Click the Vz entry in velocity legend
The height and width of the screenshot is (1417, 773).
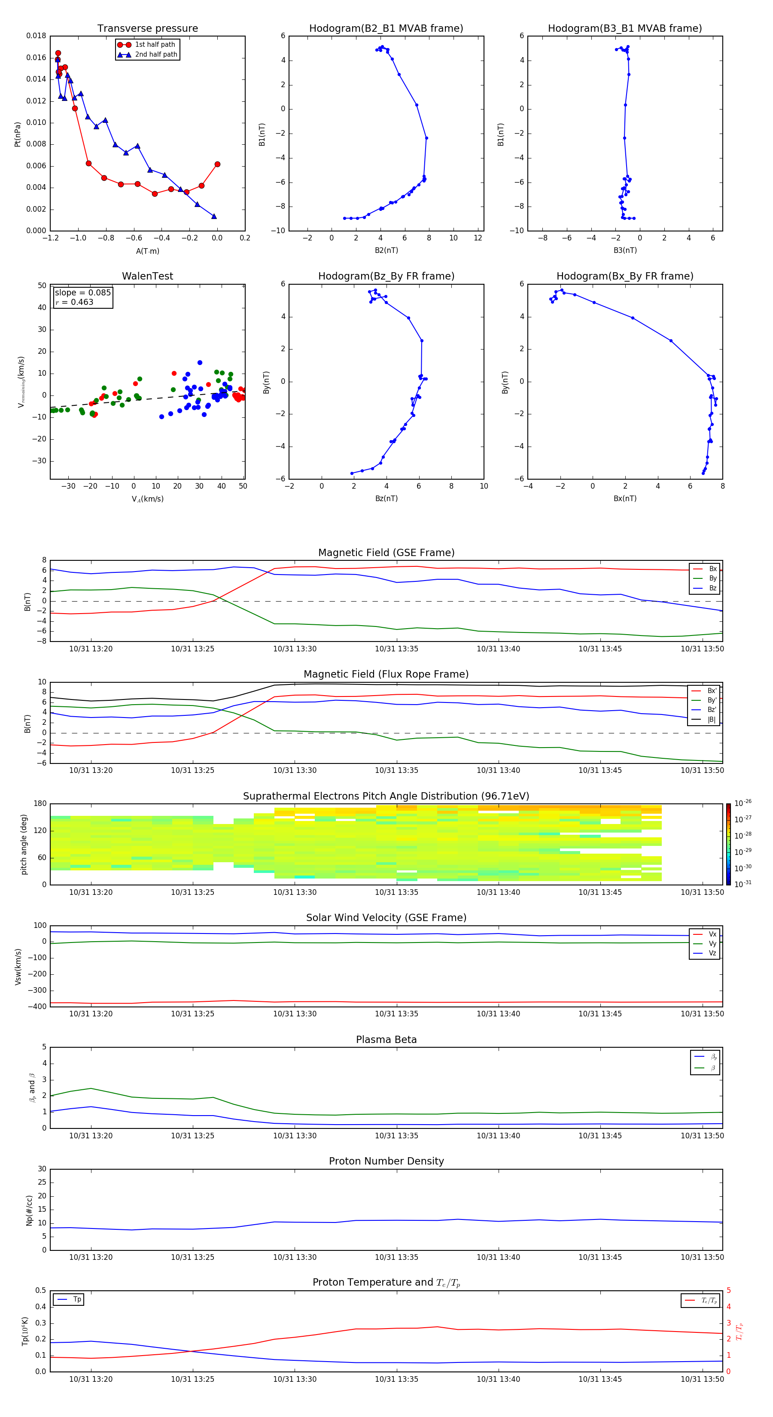click(x=705, y=953)
